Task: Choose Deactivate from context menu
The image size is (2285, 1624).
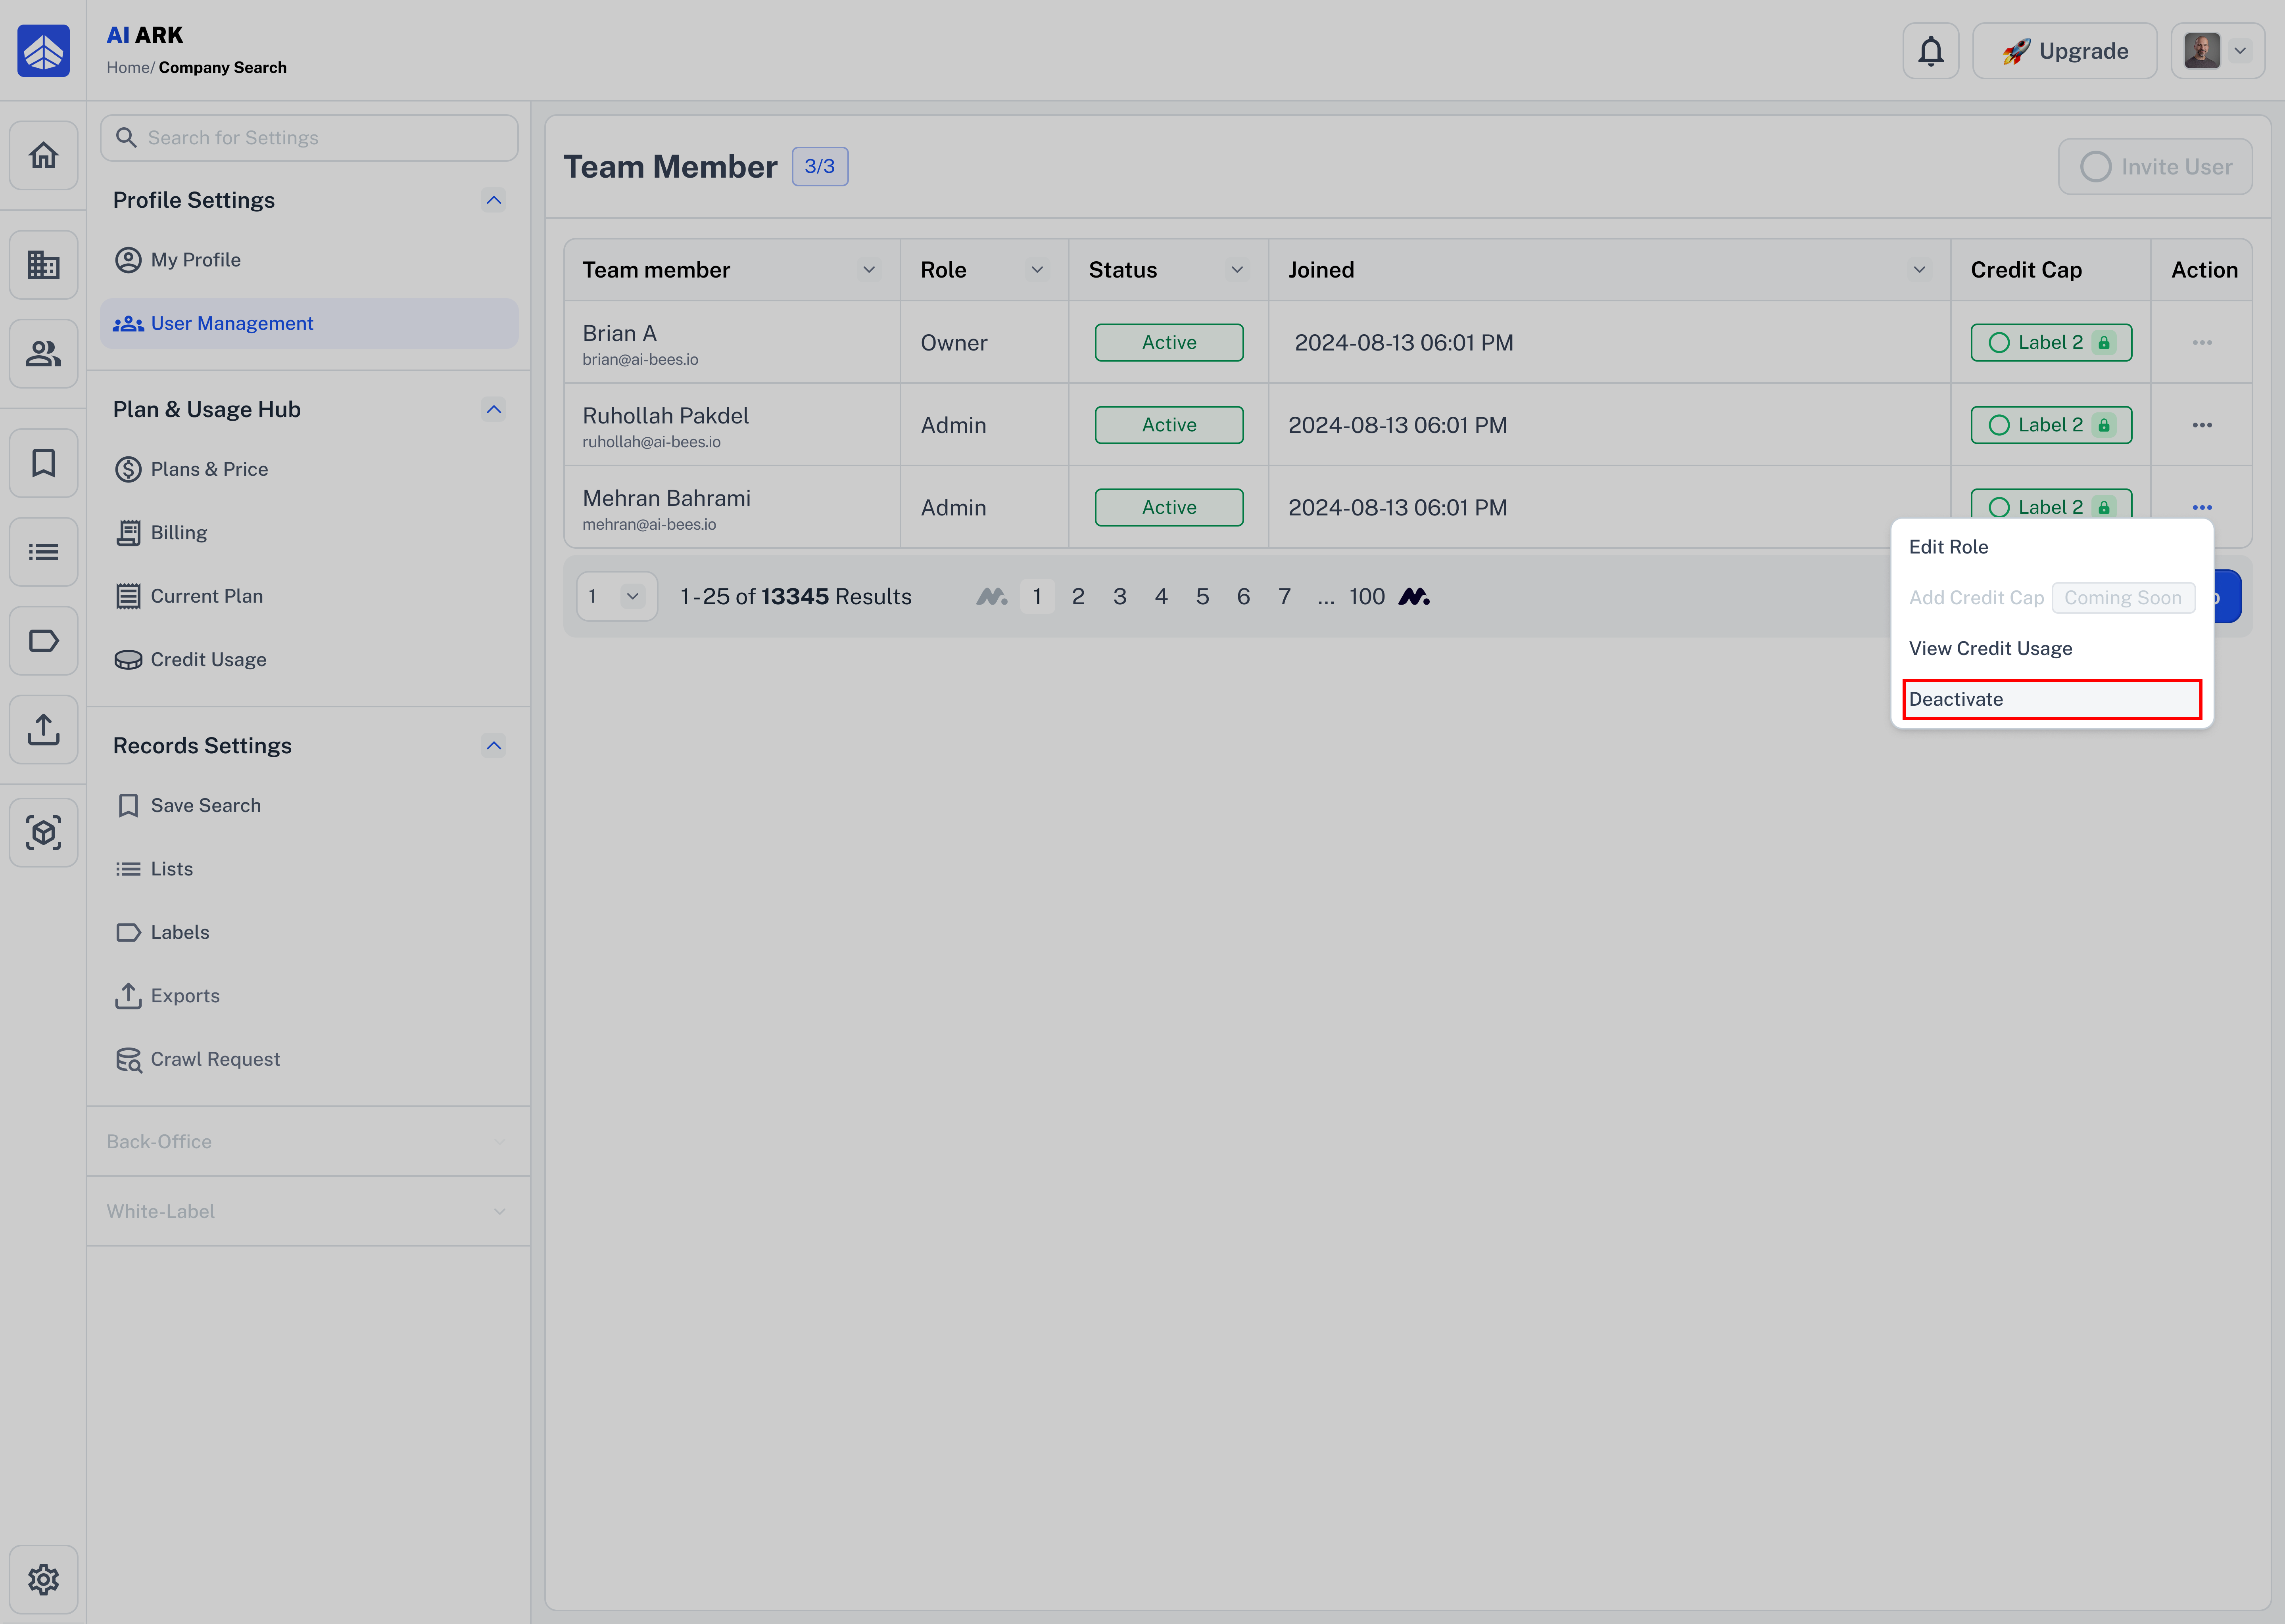Action: (x=2051, y=699)
